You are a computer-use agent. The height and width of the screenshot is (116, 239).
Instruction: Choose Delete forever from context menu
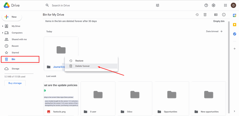91,66
